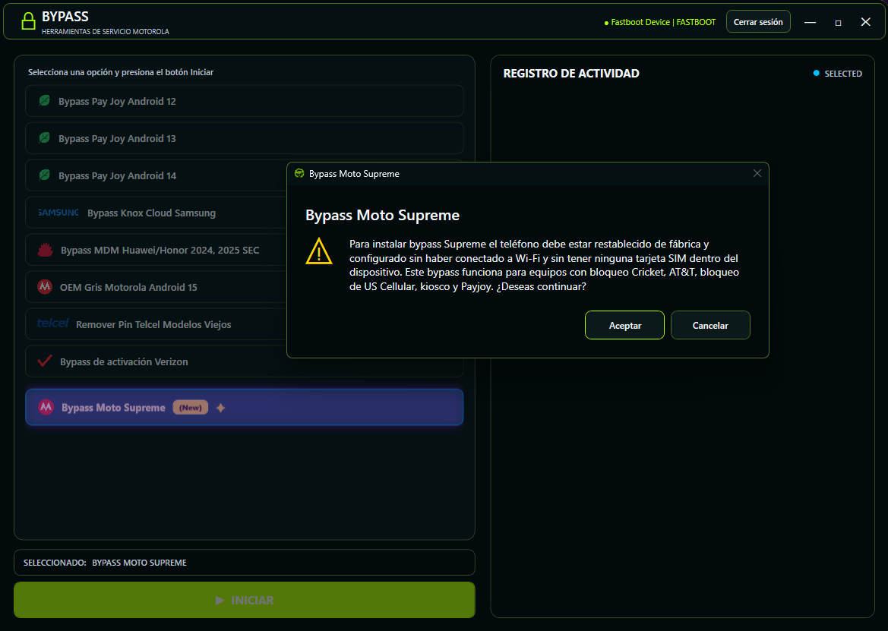The width and height of the screenshot is (888, 631).
Task: Click the instruction text Selecciona una opción
Action: 121,72
